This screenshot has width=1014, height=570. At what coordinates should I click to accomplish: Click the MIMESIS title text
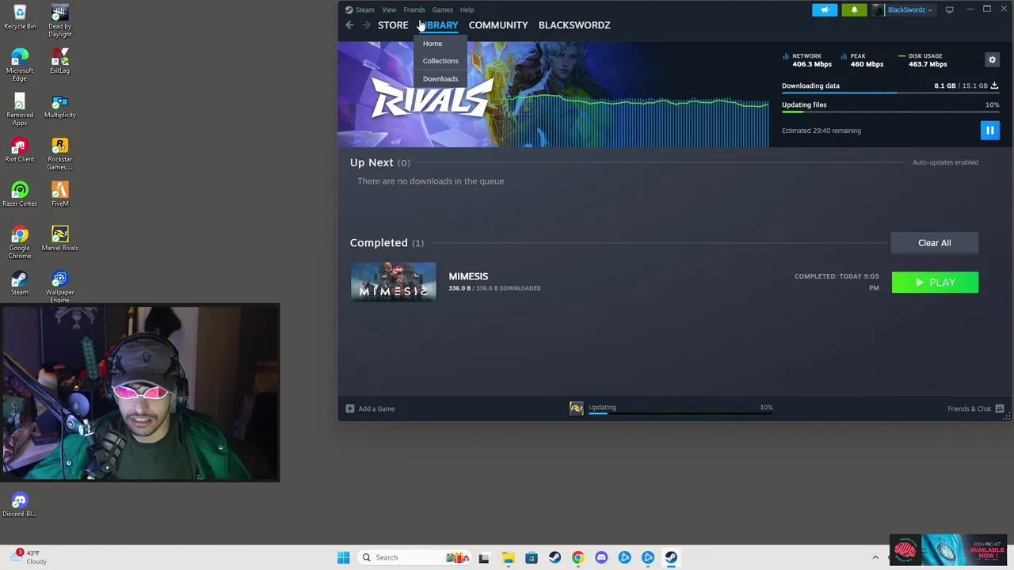[x=468, y=276]
